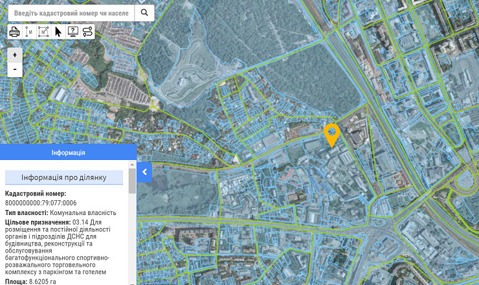Click the Тип власності label text
The height and width of the screenshot is (285, 479).
(26, 212)
